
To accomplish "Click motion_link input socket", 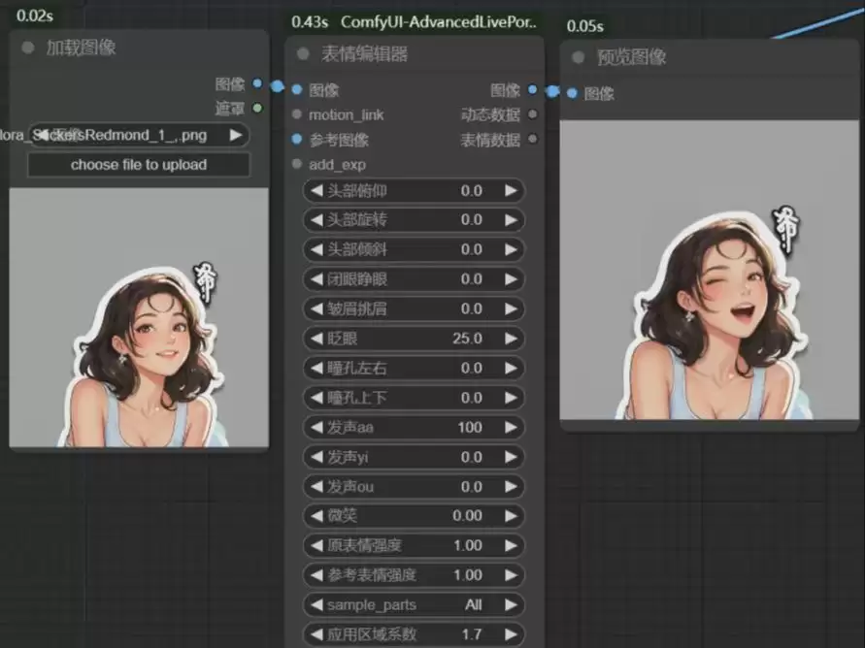I will click(297, 114).
